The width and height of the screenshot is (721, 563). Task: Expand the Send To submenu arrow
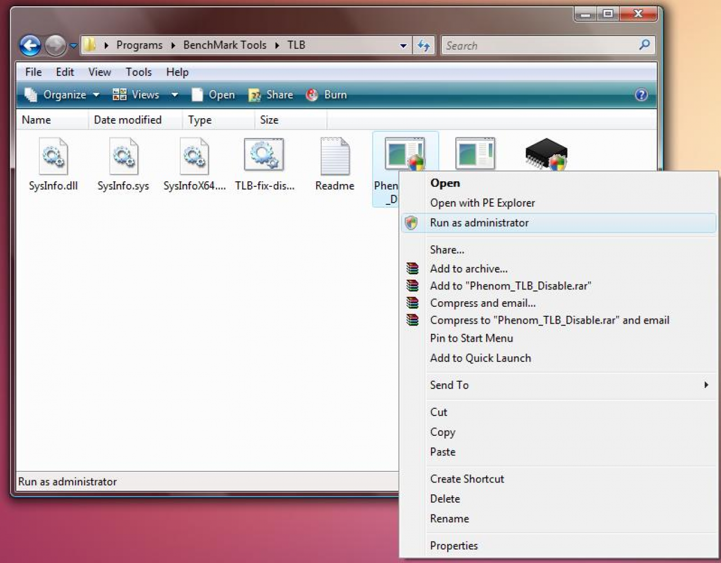point(706,385)
